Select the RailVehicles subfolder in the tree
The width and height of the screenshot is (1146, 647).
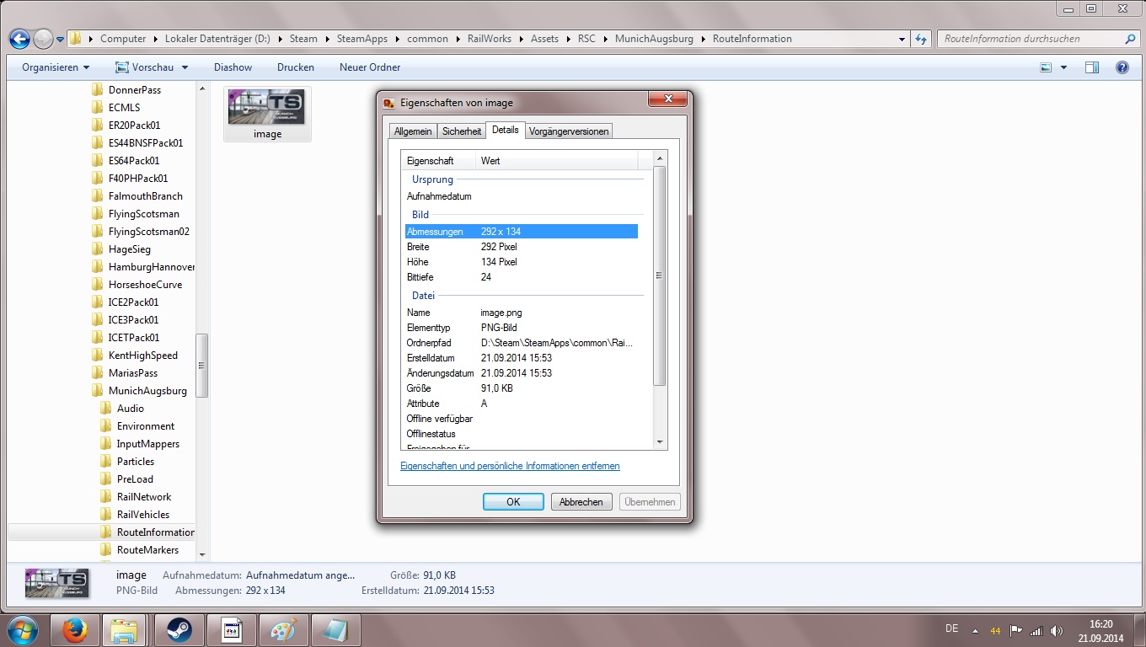[143, 515]
